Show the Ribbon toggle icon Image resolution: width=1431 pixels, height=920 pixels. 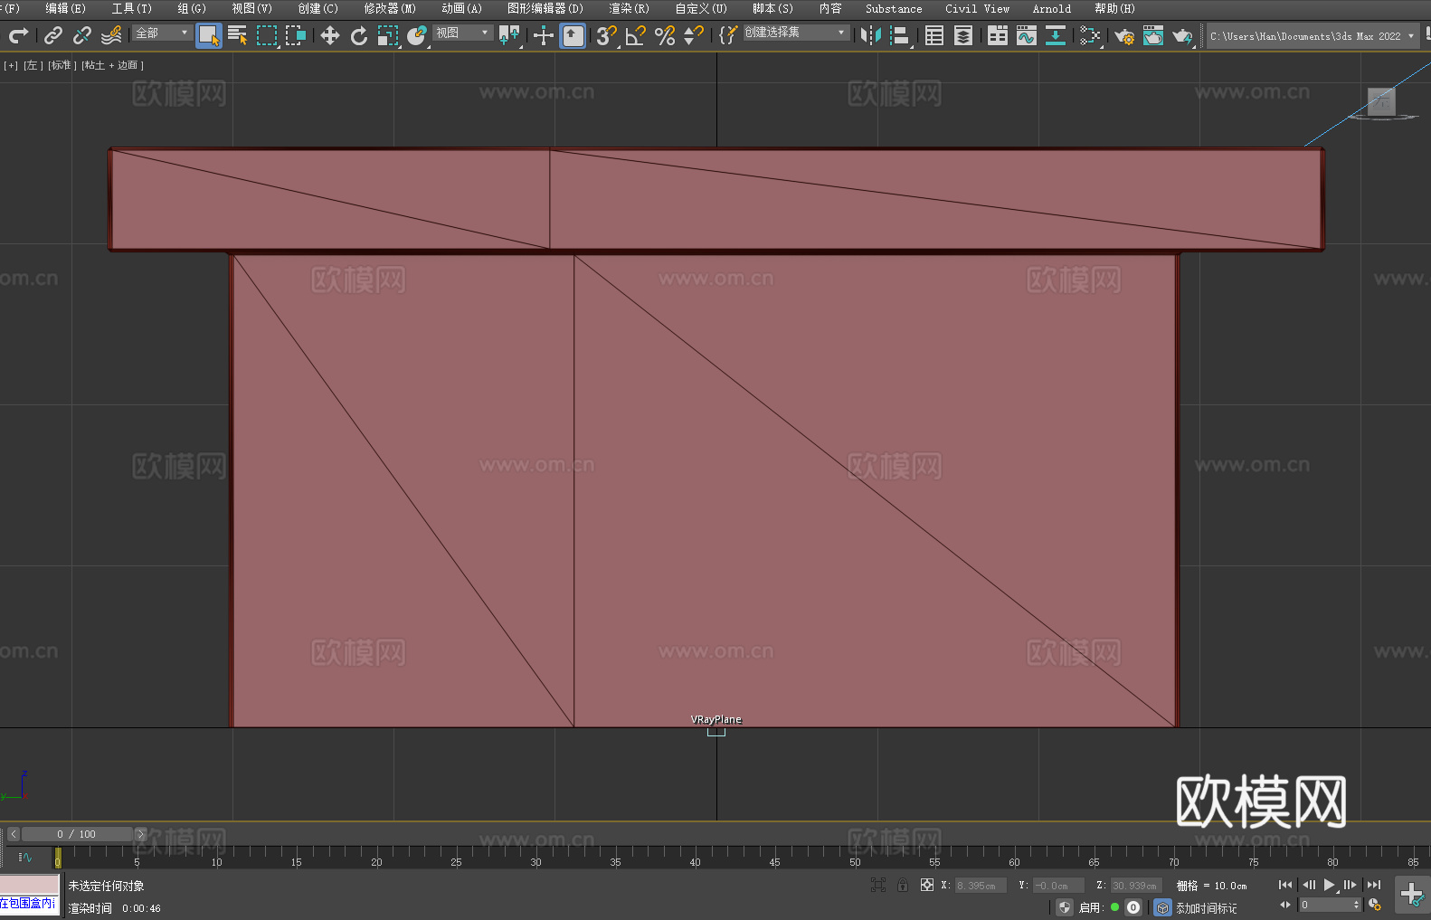pos(998,35)
